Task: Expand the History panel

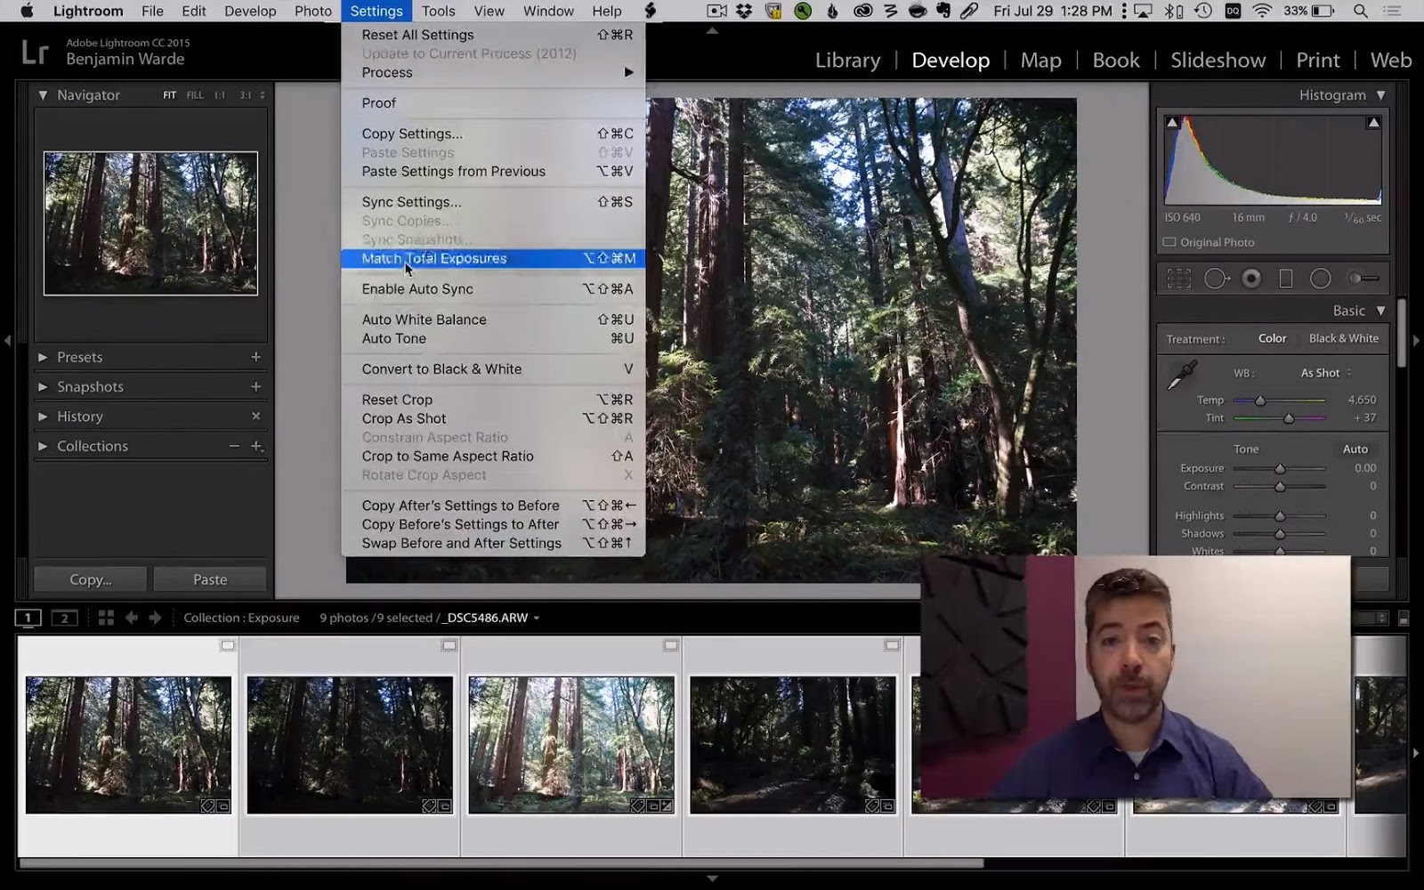Action: [43, 416]
